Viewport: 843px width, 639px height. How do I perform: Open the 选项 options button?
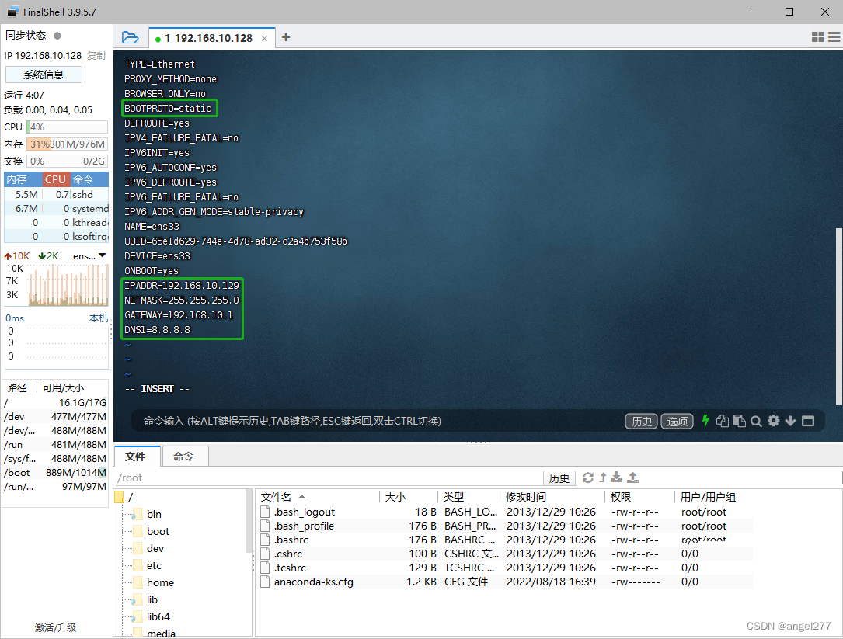coord(677,422)
